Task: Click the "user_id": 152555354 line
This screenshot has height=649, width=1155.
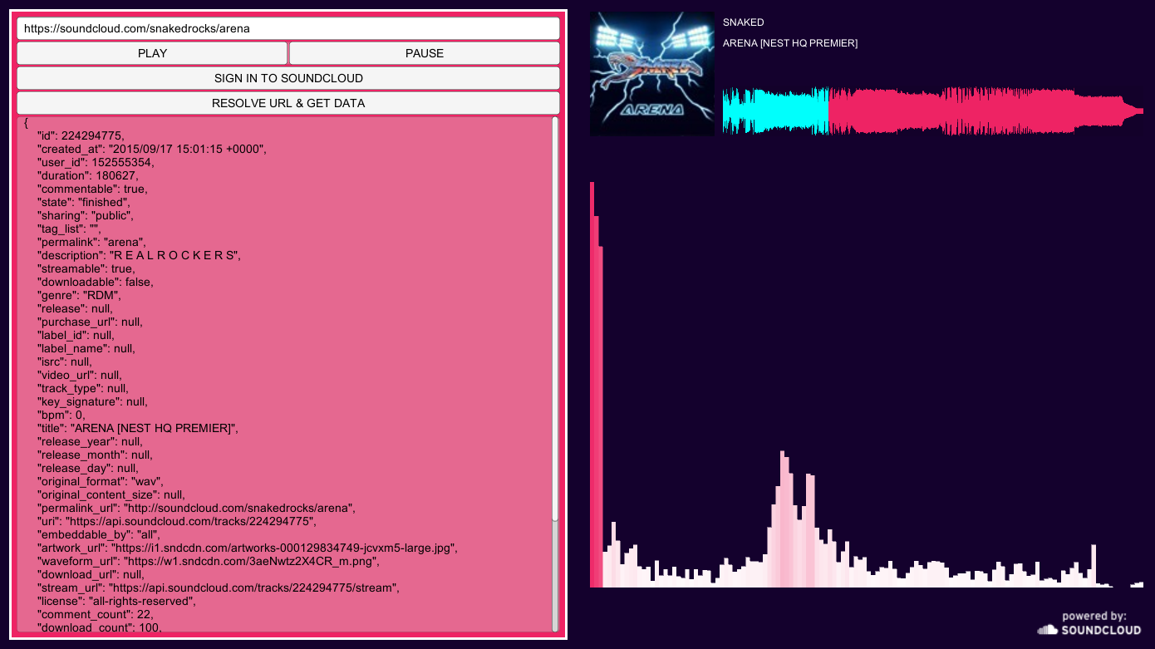Action: point(96,162)
